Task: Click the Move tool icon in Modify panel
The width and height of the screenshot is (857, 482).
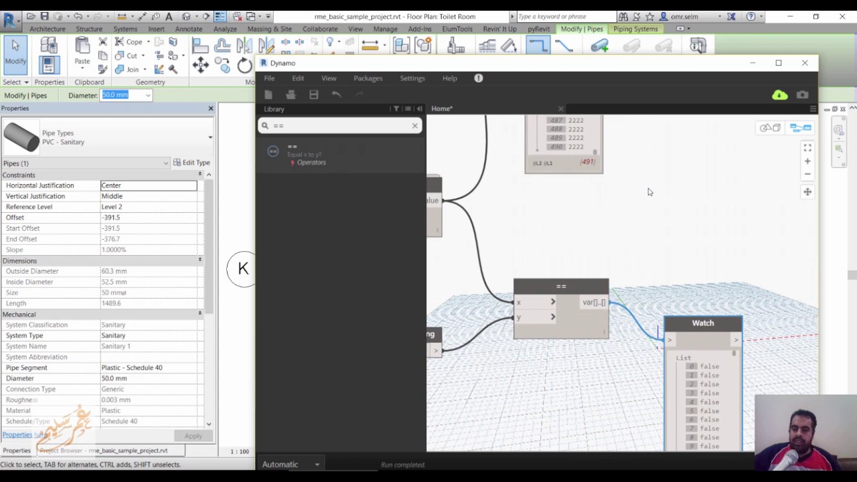Action: [200, 65]
